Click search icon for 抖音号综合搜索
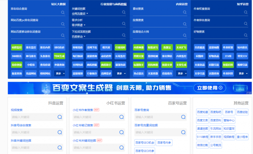 point(59,132)
